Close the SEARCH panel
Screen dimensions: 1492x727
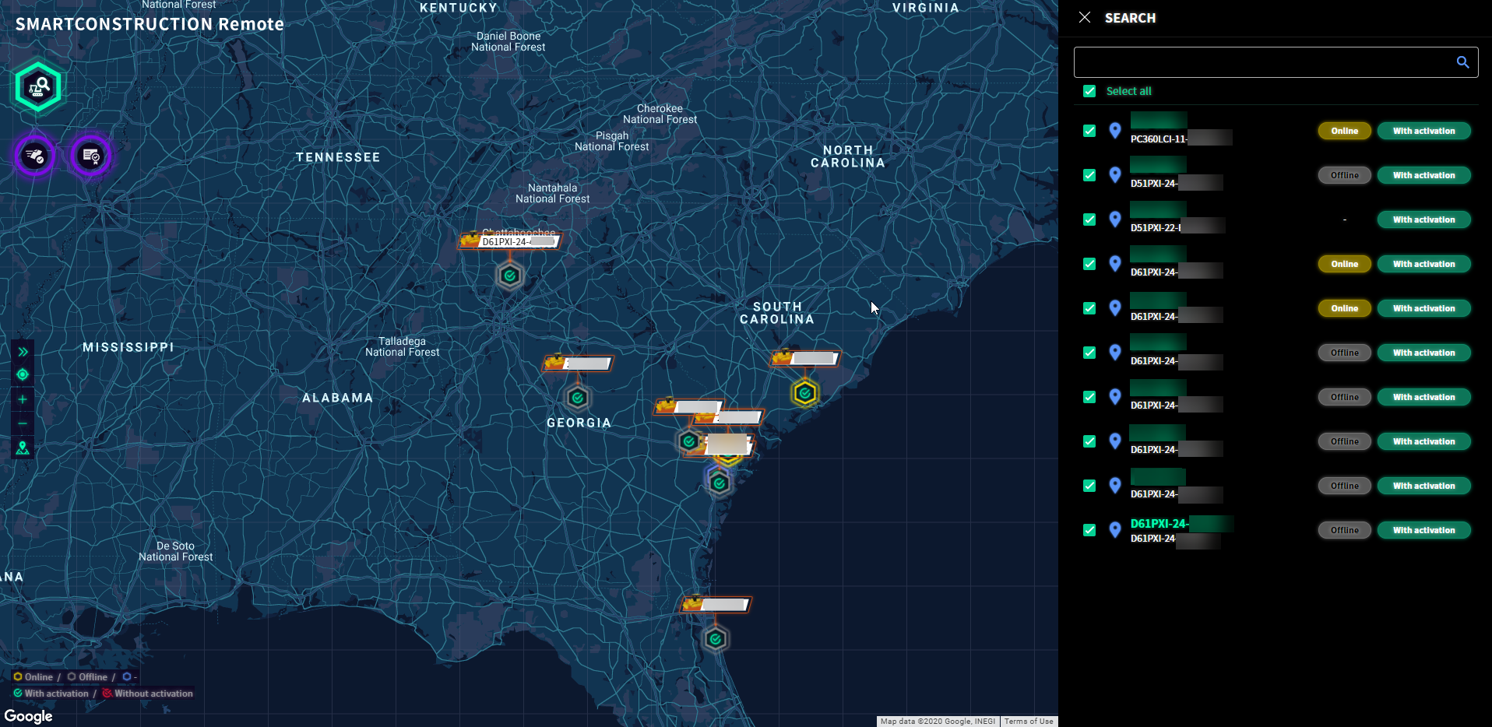click(1085, 17)
